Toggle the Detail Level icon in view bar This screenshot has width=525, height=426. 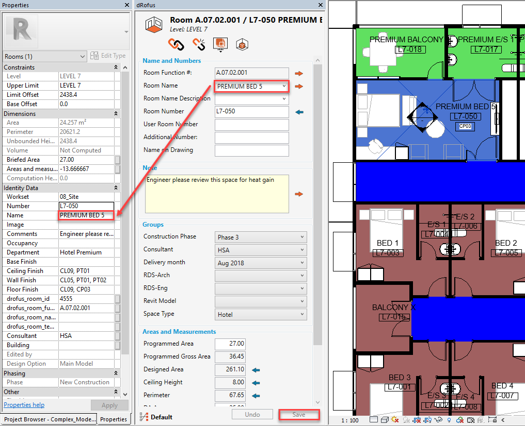coord(374,420)
